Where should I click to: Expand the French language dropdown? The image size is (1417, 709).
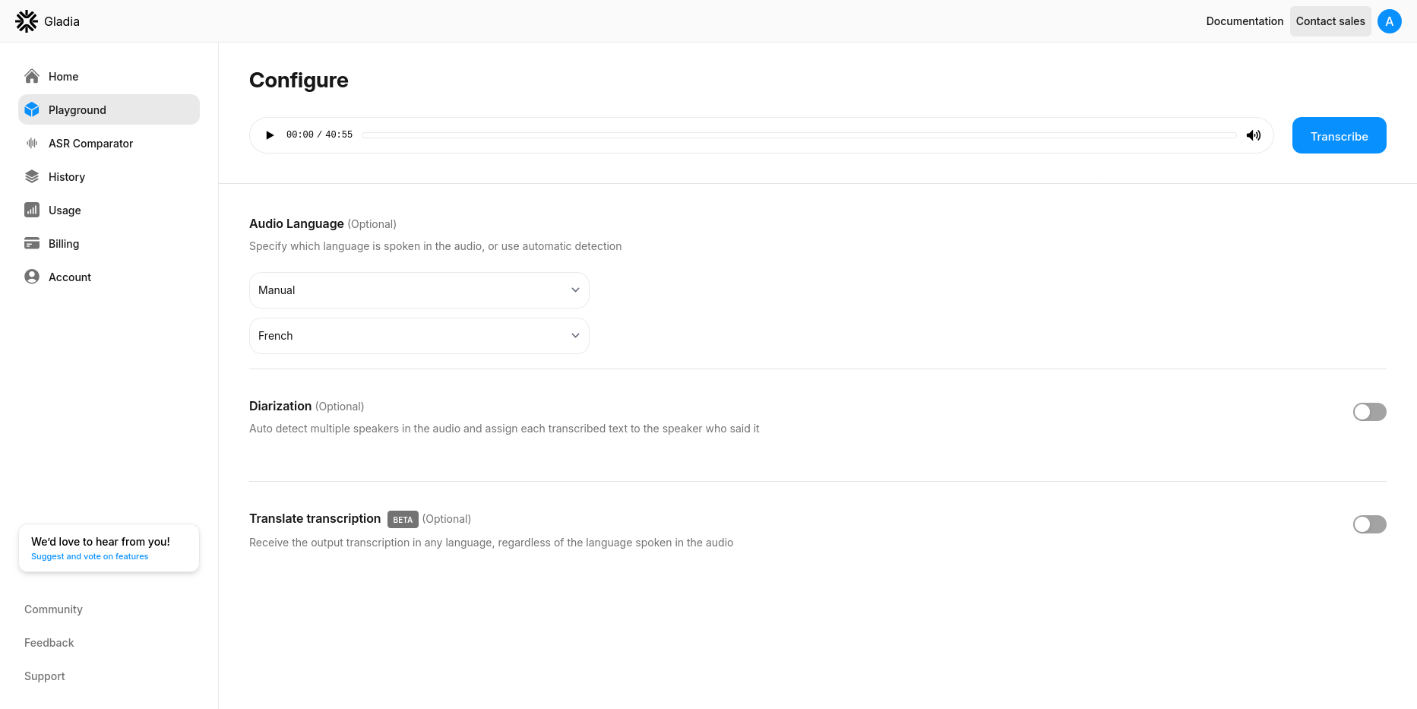point(419,336)
